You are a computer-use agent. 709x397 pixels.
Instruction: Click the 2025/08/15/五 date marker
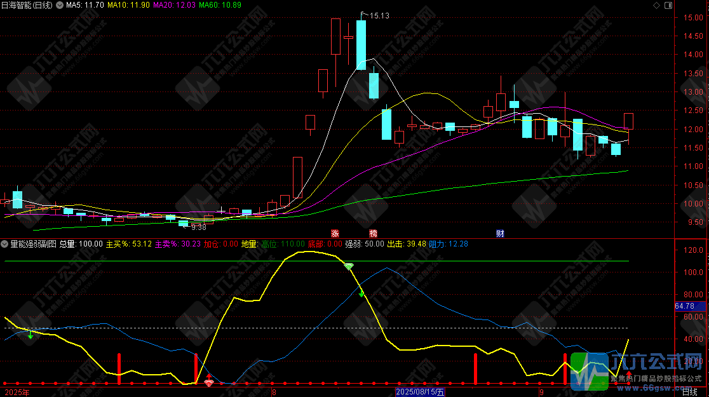(421, 393)
